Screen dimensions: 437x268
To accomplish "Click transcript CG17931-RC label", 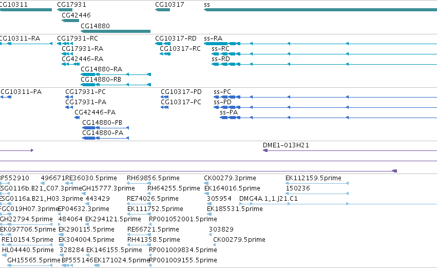I will [x=78, y=38].
